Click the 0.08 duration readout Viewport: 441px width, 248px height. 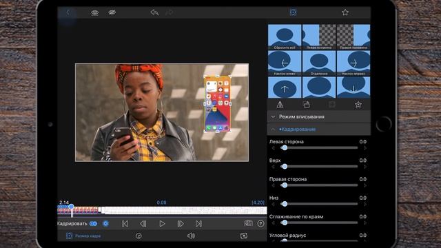point(161,203)
